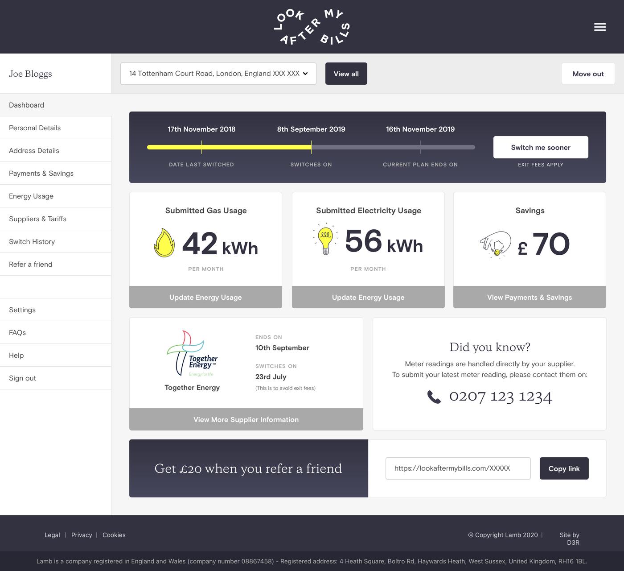Select Switch History in the sidebar

(x=32, y=241)
